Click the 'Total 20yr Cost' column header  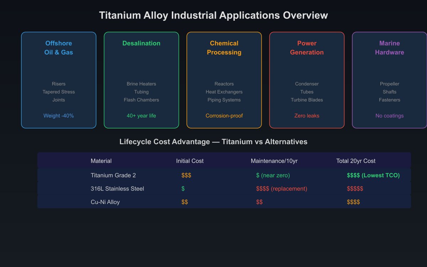click(x=356, y=161)
